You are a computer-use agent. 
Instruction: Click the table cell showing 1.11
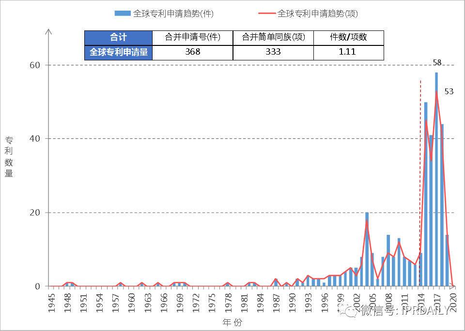click(348, 53)
